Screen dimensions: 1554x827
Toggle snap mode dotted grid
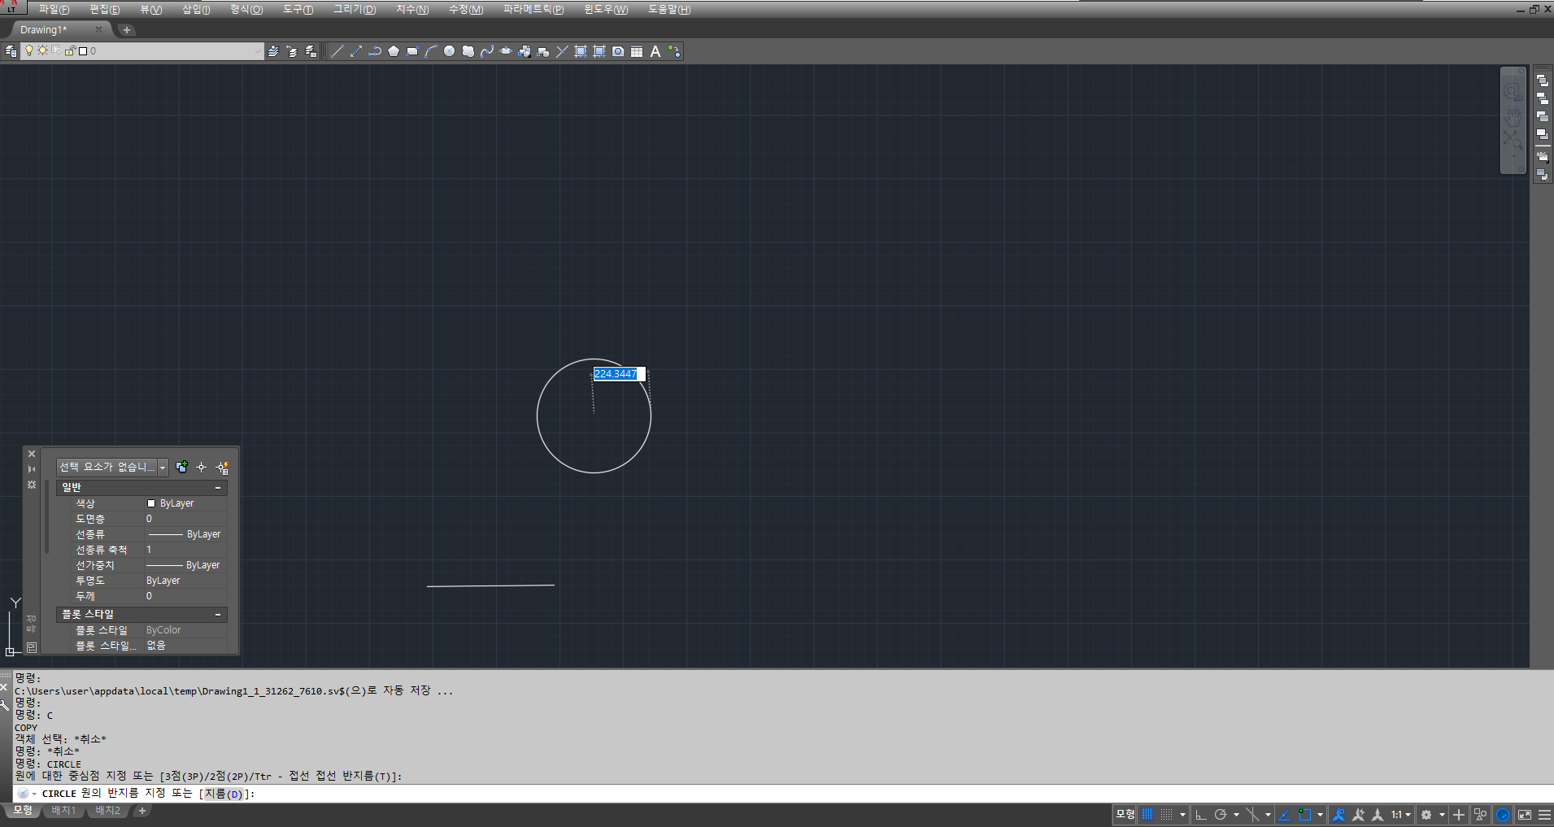coord(1166,814)
